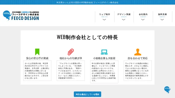The image size is (175, 98).
Task: Click the description box starting さいたま市役所の他
Action: (37, 71)
